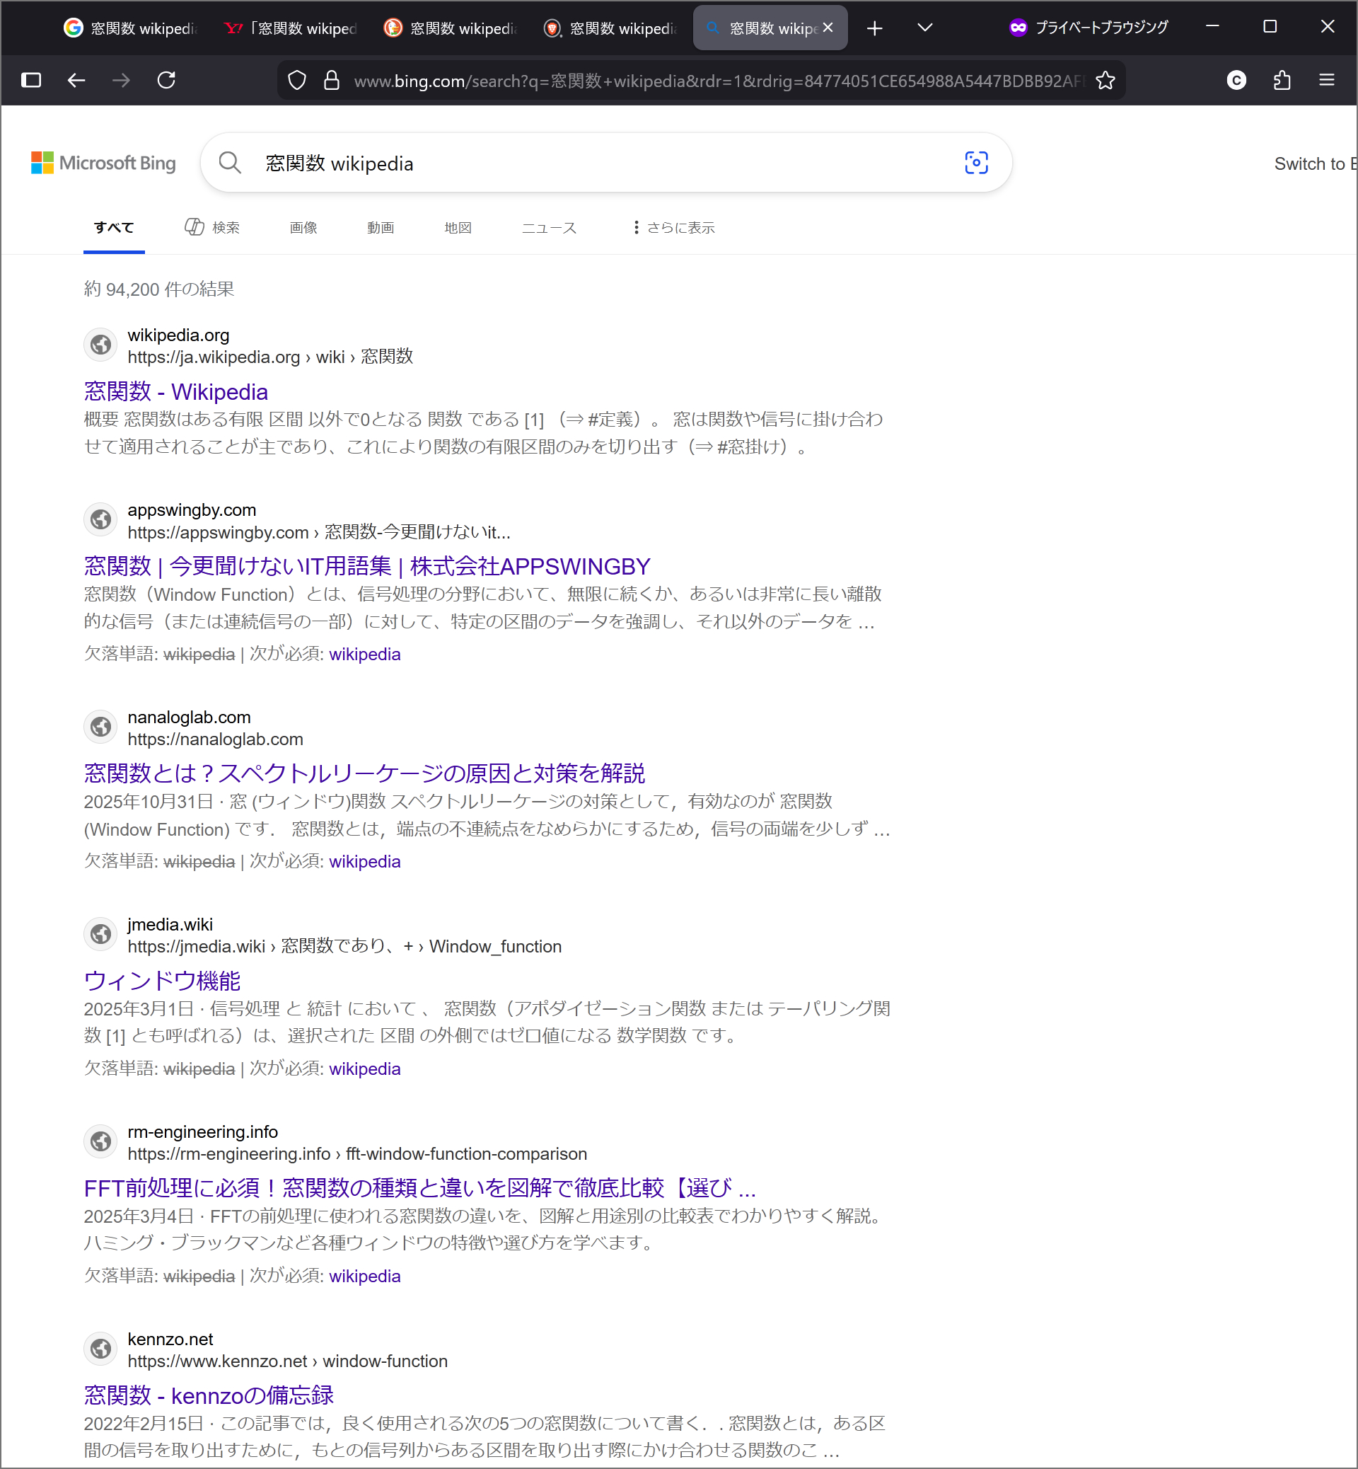The image size is (1358, 1469).
Task: Click the magnifier icon in search box
Action: click(230, 163)
